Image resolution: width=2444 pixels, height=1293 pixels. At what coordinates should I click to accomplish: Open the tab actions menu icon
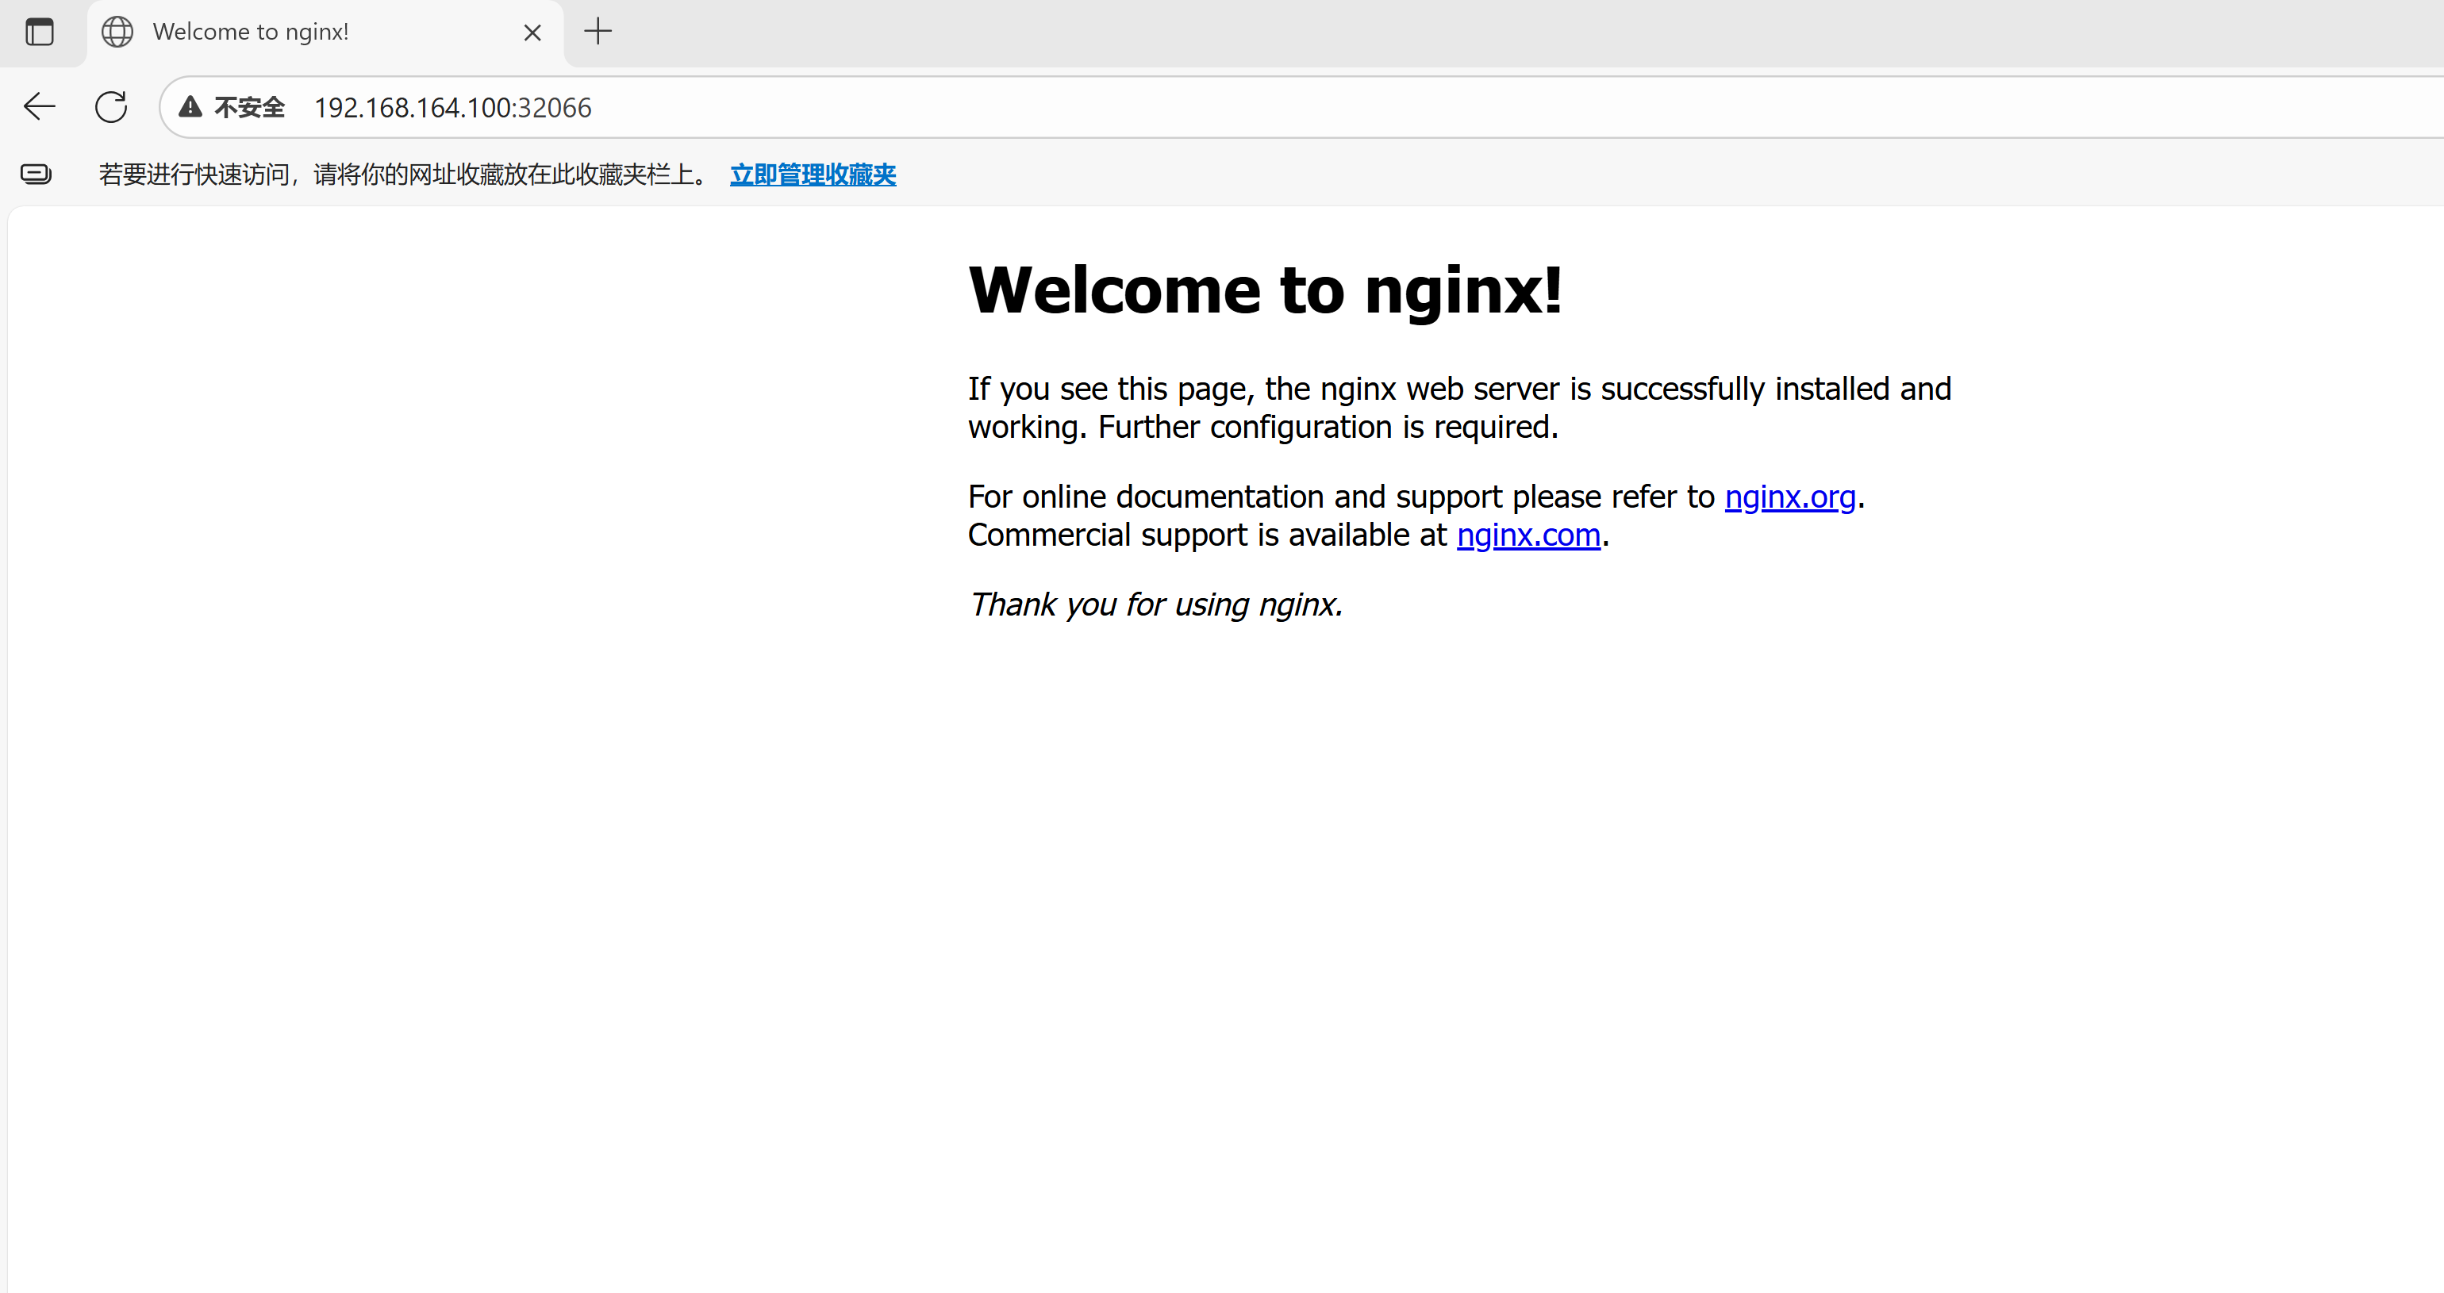(39, 33)
